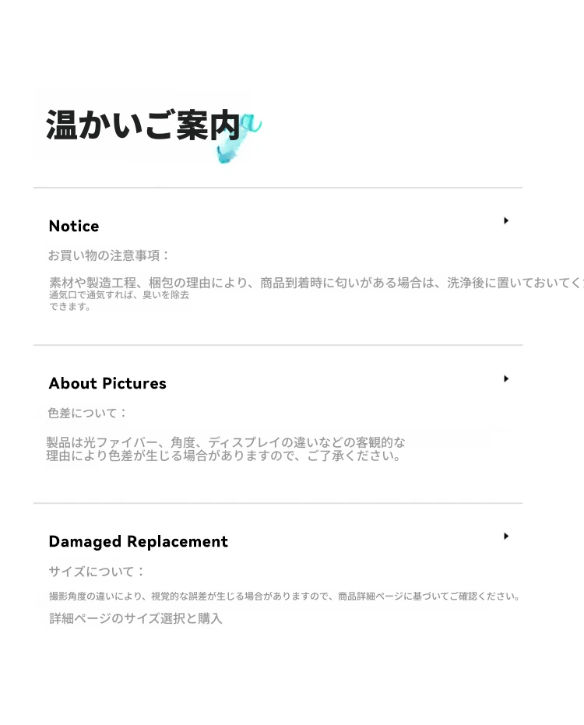The image size is (584, 725).
Task: Click the 撮影角度の違い size notice line
Action: click(285, 597)
